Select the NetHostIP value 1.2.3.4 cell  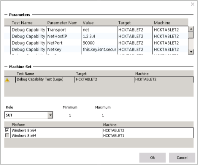(100, 36)
